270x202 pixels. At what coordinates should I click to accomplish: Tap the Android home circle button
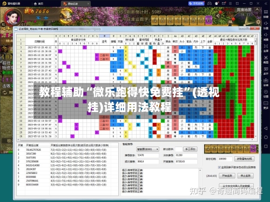pyautogui.click(x=266, y=137)
